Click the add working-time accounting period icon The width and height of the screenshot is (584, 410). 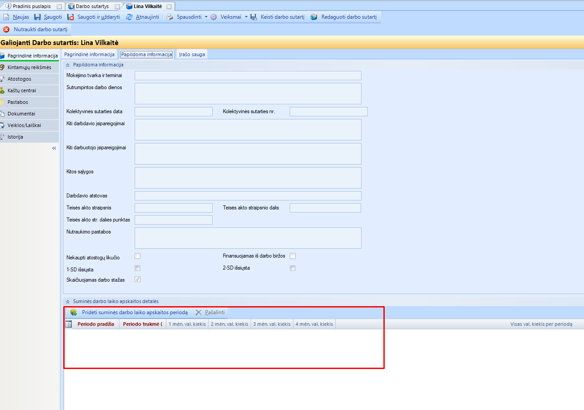tap(74, 312)
